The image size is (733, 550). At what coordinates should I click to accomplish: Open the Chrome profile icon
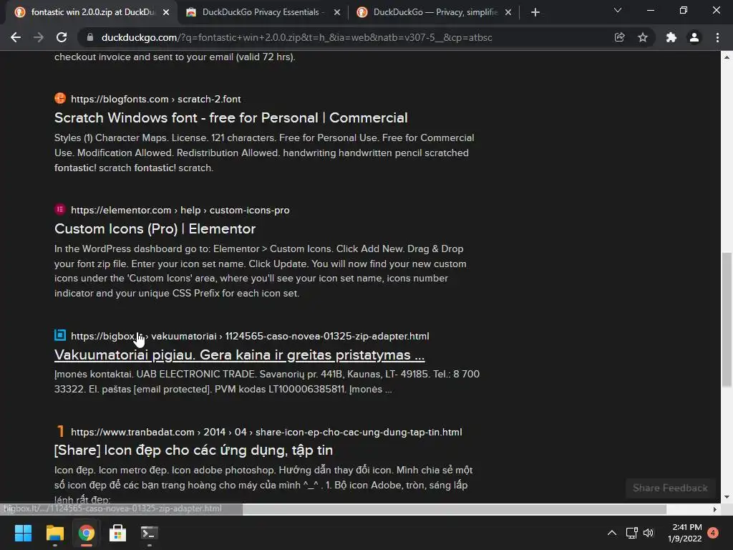[x=694, y=37]
